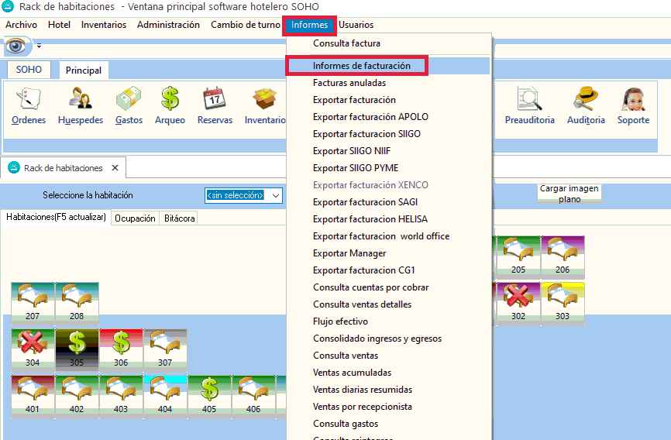The height and width of the screenshot is (440, 671).
Task: Click the Huespedes guests icon
Action: point(80,105)
